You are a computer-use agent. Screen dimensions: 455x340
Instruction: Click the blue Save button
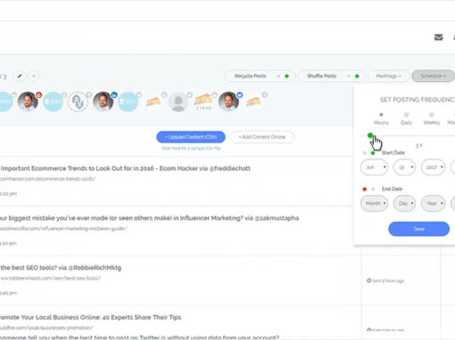click(x=418, y=229)
